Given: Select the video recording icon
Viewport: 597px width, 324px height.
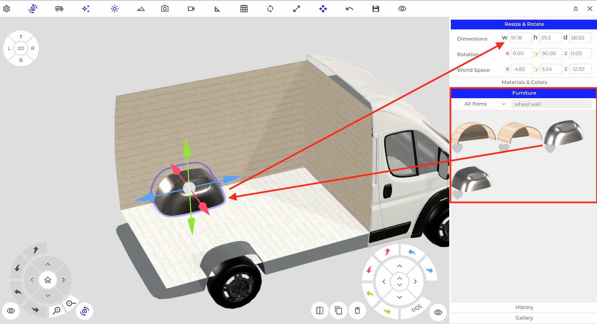Looking at the screenshot, I should (191, 9).
